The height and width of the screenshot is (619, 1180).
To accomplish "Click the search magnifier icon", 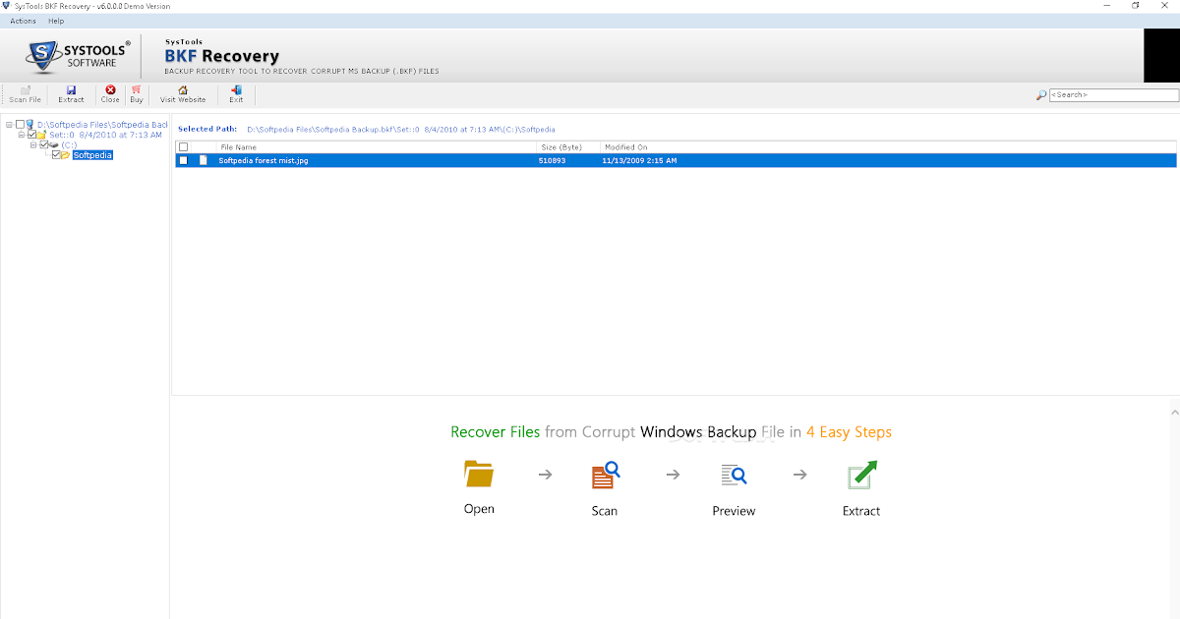I will pyautogui.click(x=1041, y=95).
